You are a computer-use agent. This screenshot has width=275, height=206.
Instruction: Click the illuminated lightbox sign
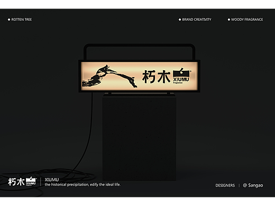click(139, 76)
